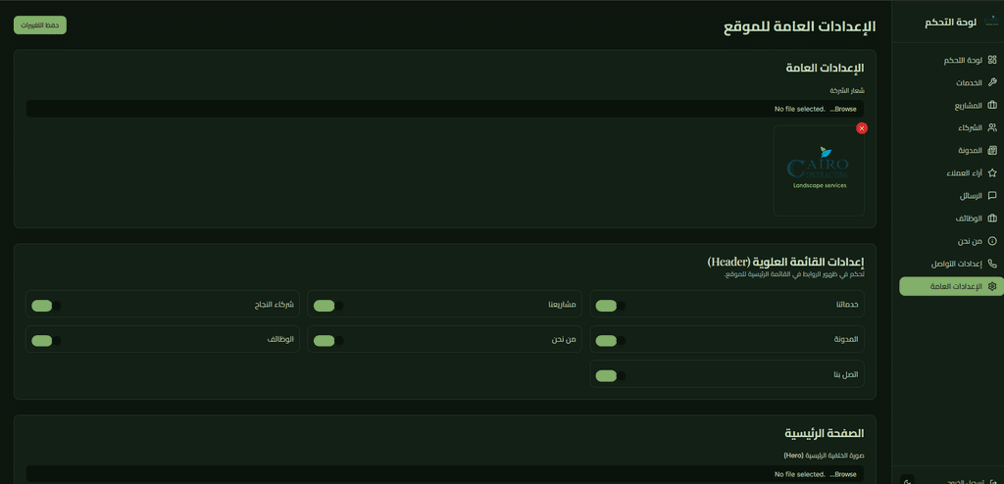This screenshot has width=1004, height=484.
Task: Select the page title الإعدادات العامة للموقع
Action: [800, 27]
